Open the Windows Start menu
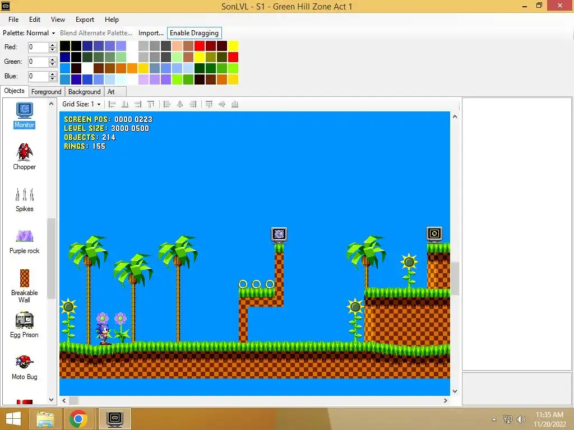The width and height of the screenshot is (574, 430). point(13,419)
